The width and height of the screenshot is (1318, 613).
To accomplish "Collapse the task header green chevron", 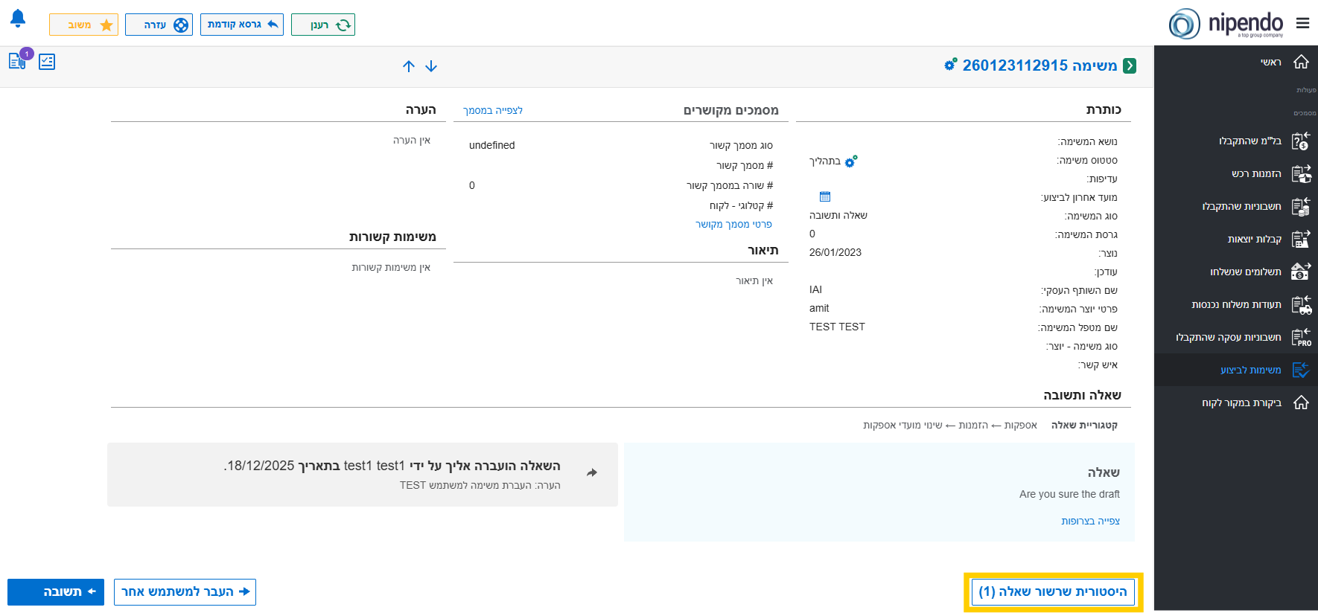I will (x=1130, y=65).
